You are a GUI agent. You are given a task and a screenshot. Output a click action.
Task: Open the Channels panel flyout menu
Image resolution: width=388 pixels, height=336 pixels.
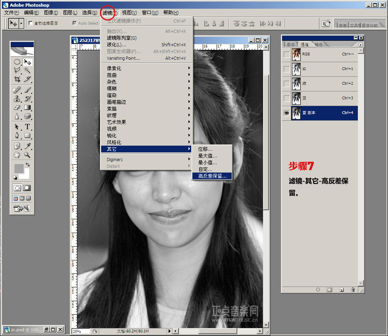click(x=361, y=45)
